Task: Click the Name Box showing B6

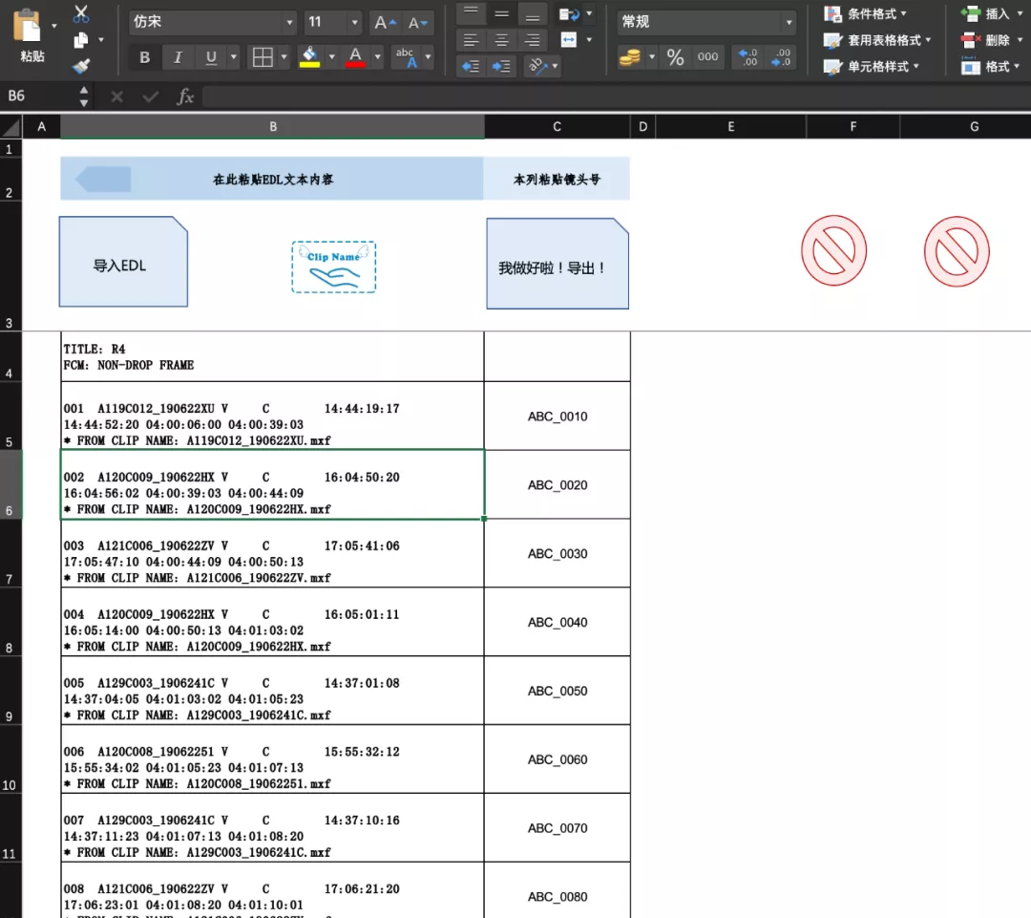Action: pos(38,96)
